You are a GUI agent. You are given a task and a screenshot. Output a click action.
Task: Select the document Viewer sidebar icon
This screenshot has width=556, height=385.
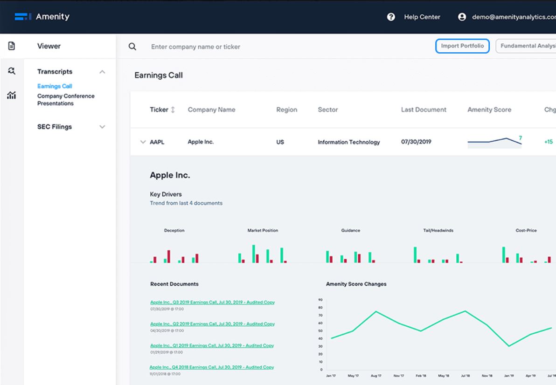[x=12, y=46]
